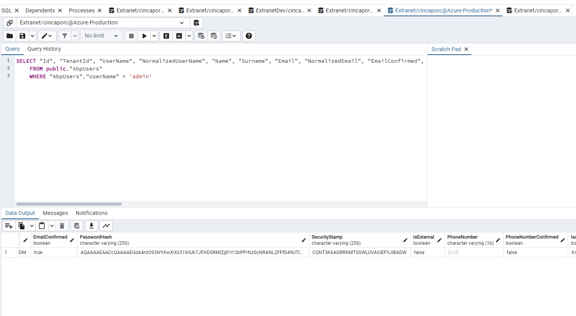The image size is (576, 316).
Task: Open the Macros list dropdown
Action: pos(231,36)
